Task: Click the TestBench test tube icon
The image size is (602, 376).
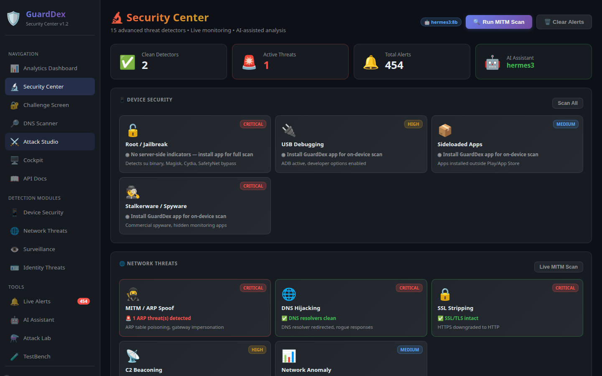Action: (15, 357)
